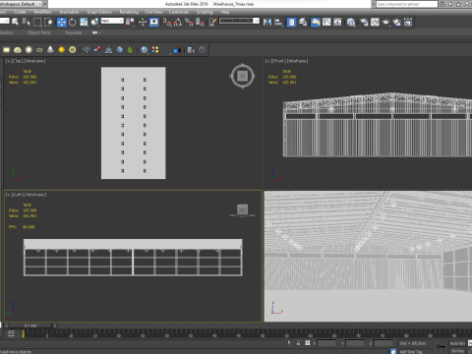Viewport: 472px width, 354px height.
Task: Click the X coordinate input field
Action: [327, 343]
